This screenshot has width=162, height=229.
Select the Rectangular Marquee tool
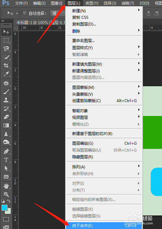tap(6, 40)
